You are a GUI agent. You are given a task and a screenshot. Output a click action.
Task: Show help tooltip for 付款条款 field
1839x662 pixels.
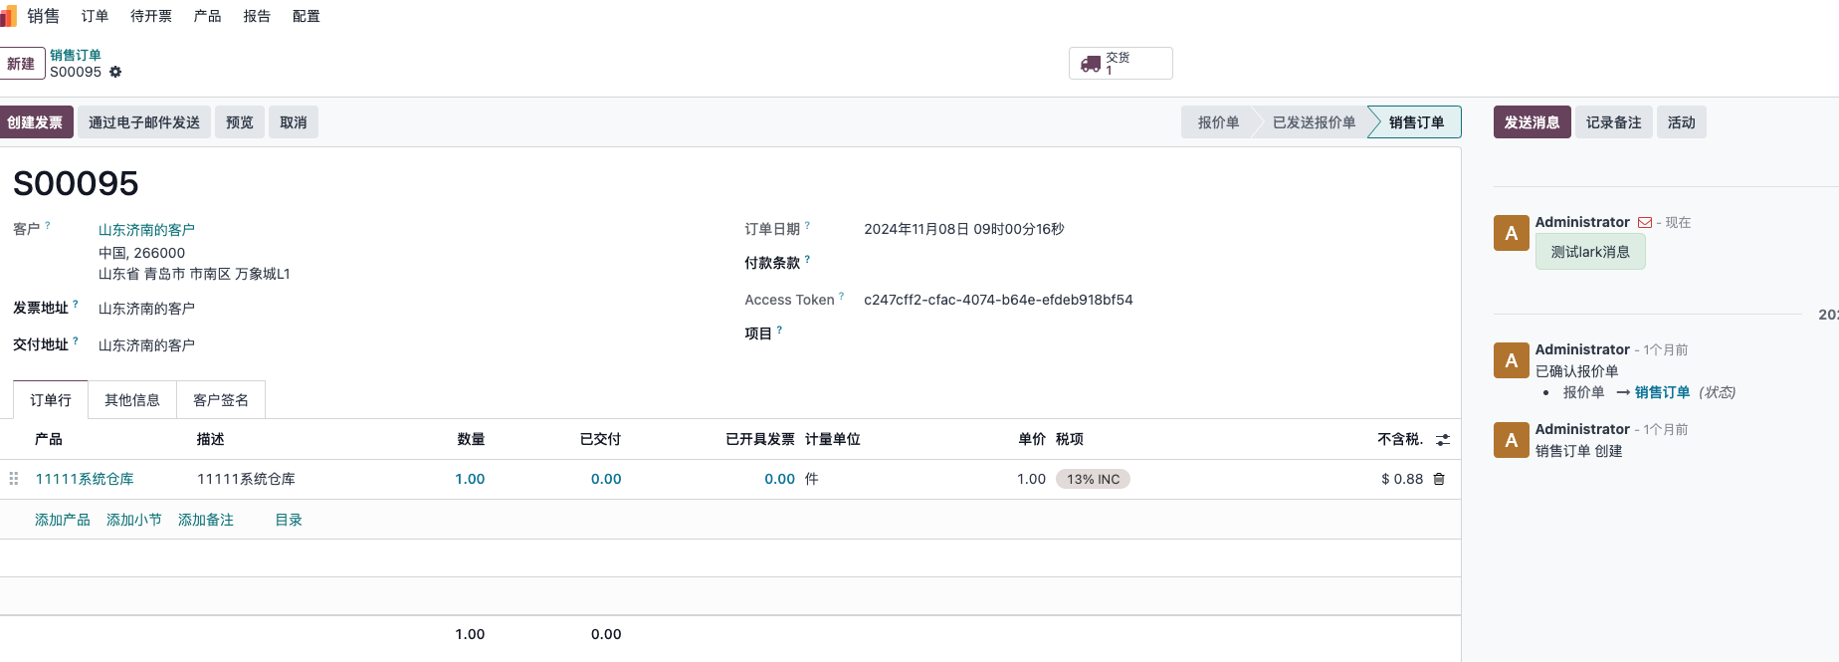point(807,260)
